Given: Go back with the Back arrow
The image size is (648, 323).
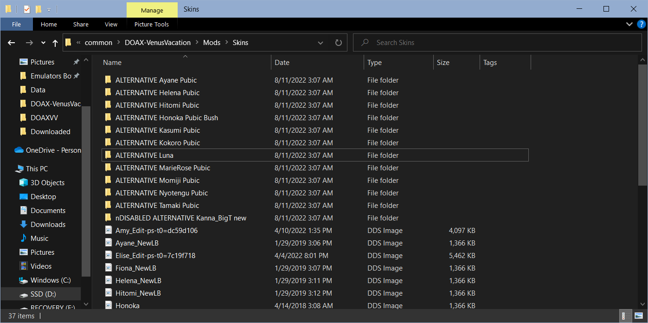Looking at the screenshot, I should (12, 43).
